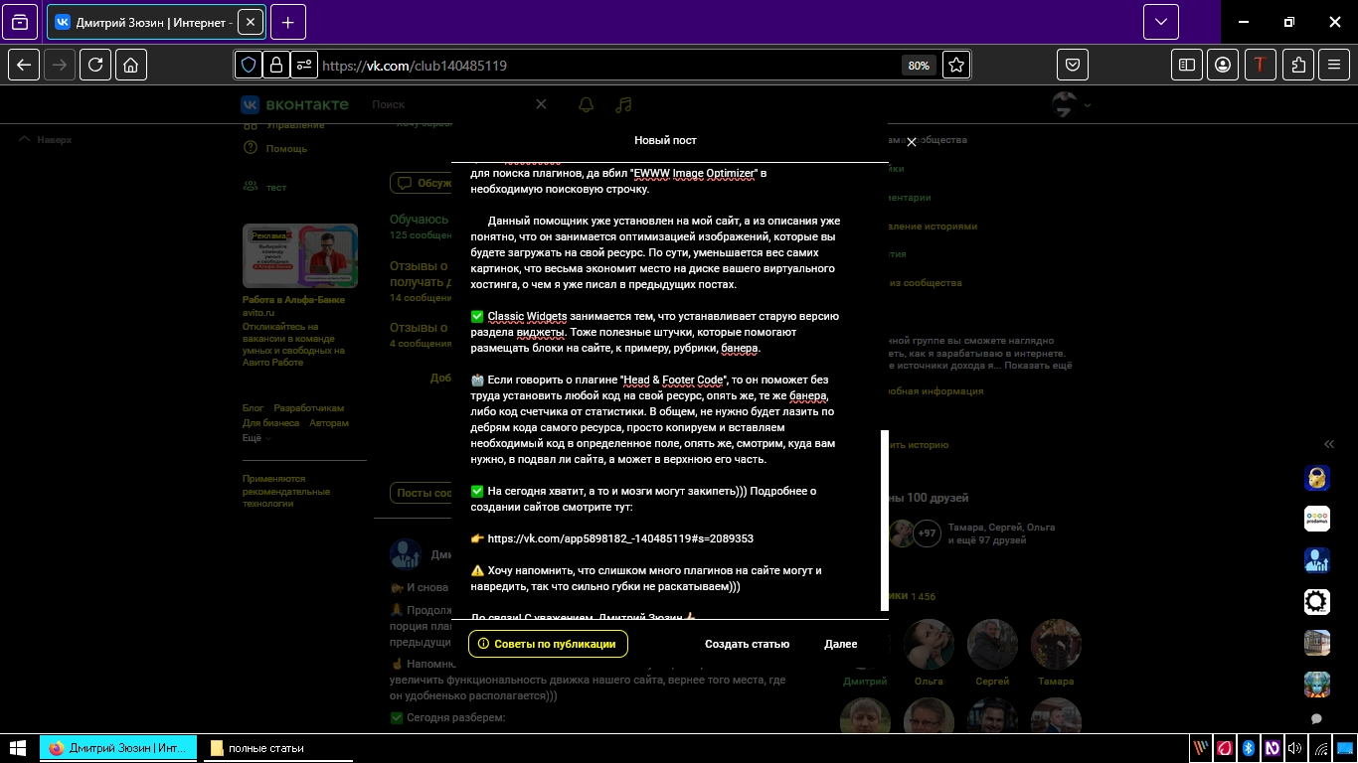Open the volume speaker tray icon
Viewport: 1358px width, 763px height.
click(1295, 748)
